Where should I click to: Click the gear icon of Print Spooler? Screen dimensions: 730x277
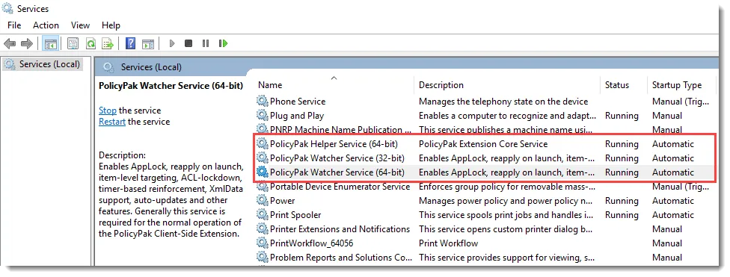click(x=263, y=215)
